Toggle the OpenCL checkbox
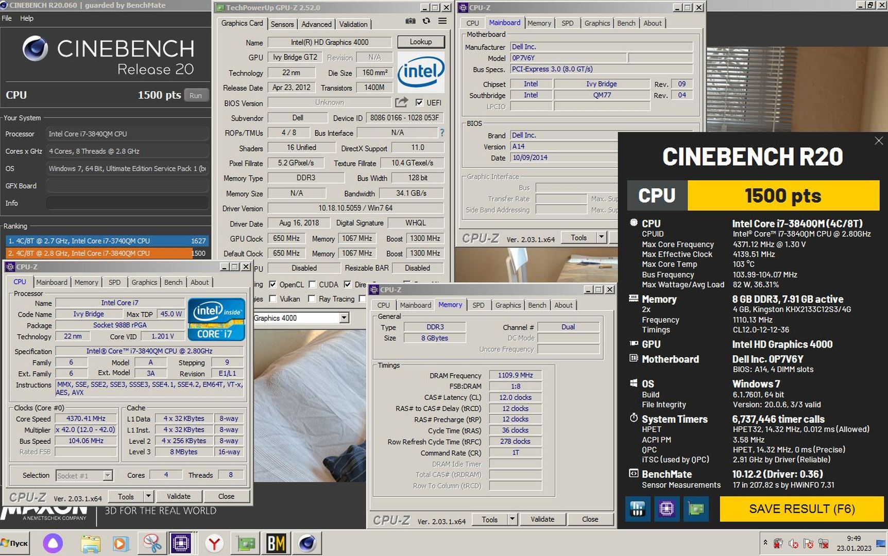 point(272,284)
